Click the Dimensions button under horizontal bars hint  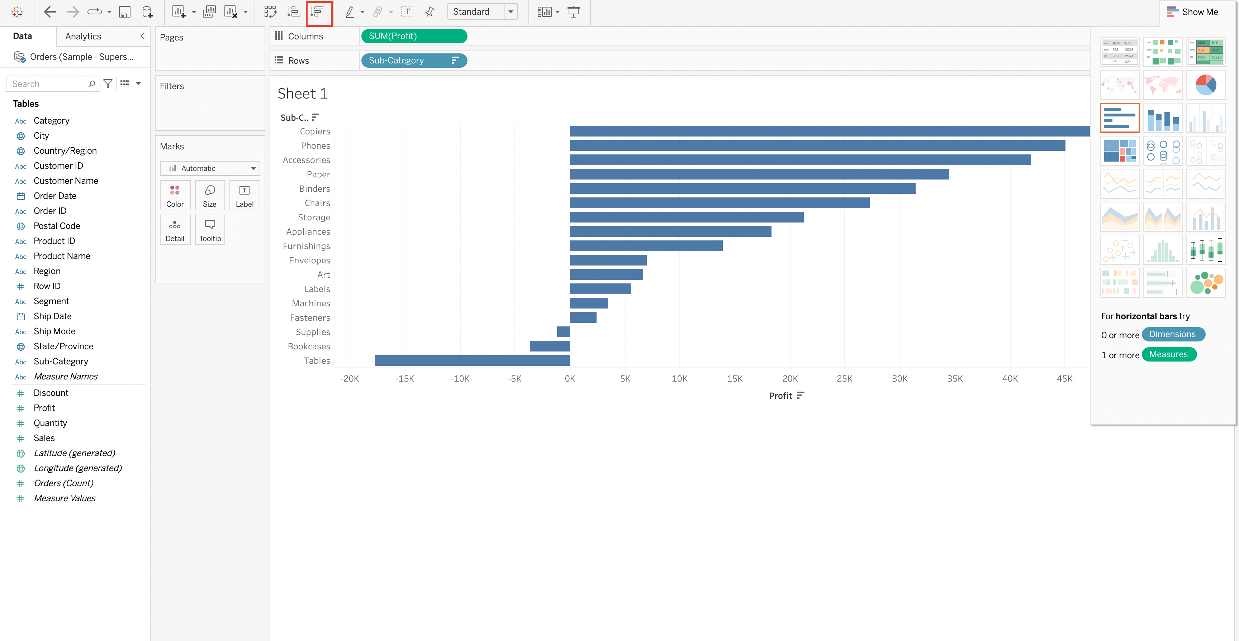1174,334
